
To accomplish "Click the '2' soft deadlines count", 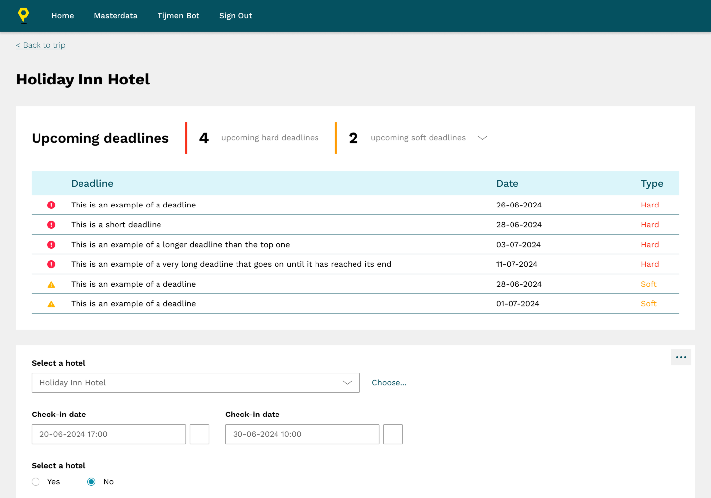I will [x=353, y=138].
